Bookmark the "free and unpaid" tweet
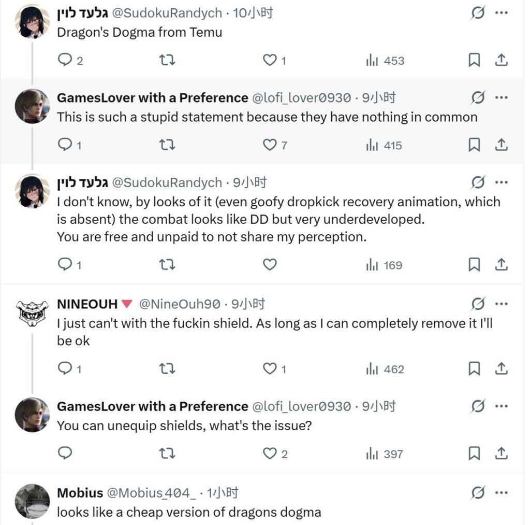This screenshot has width=530, height=525. 474,265
